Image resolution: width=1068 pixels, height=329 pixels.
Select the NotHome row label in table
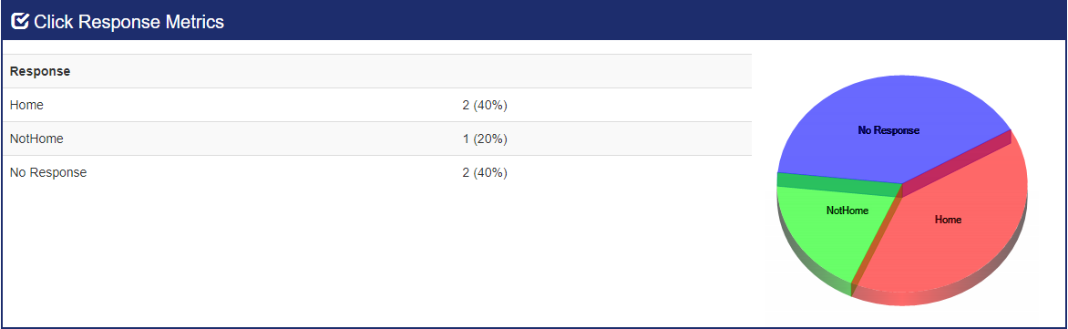(36, 139)
